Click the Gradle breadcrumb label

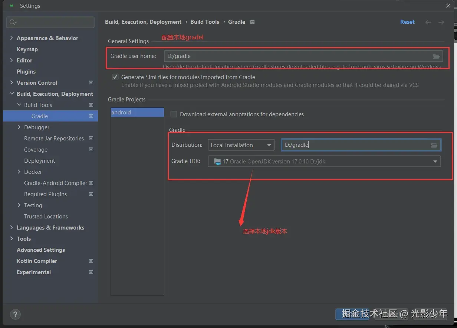(x=237, y=22)
